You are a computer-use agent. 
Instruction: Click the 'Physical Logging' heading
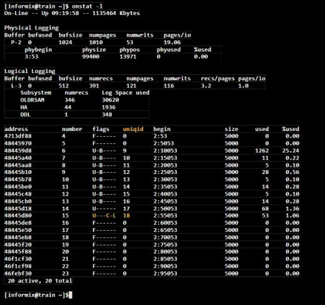coord(31,28)
